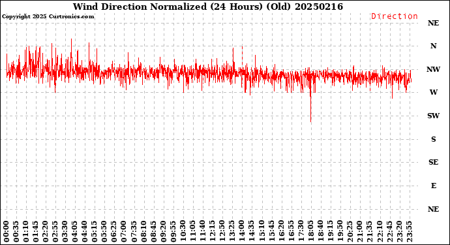450x245 pixels.
Task: Click the '01:10' time label
Action: tap(26, 232)
